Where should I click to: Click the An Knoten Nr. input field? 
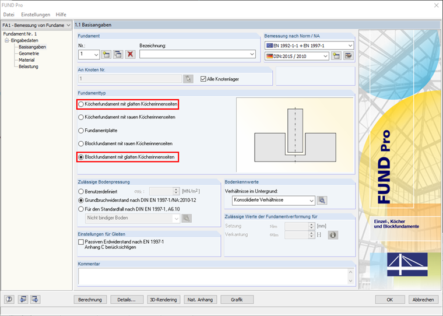130,79
